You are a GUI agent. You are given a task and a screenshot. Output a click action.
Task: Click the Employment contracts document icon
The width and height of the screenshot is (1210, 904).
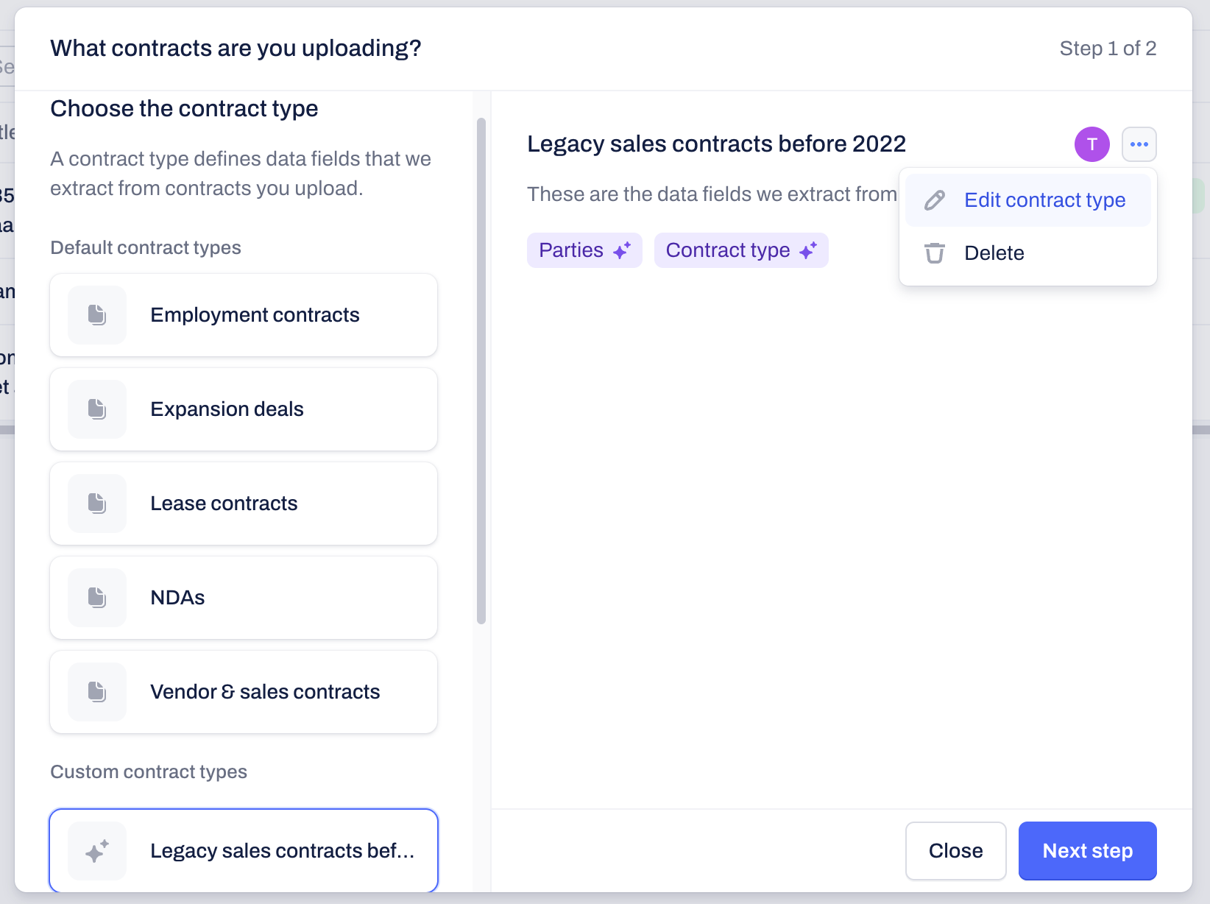tap(97, 315)
